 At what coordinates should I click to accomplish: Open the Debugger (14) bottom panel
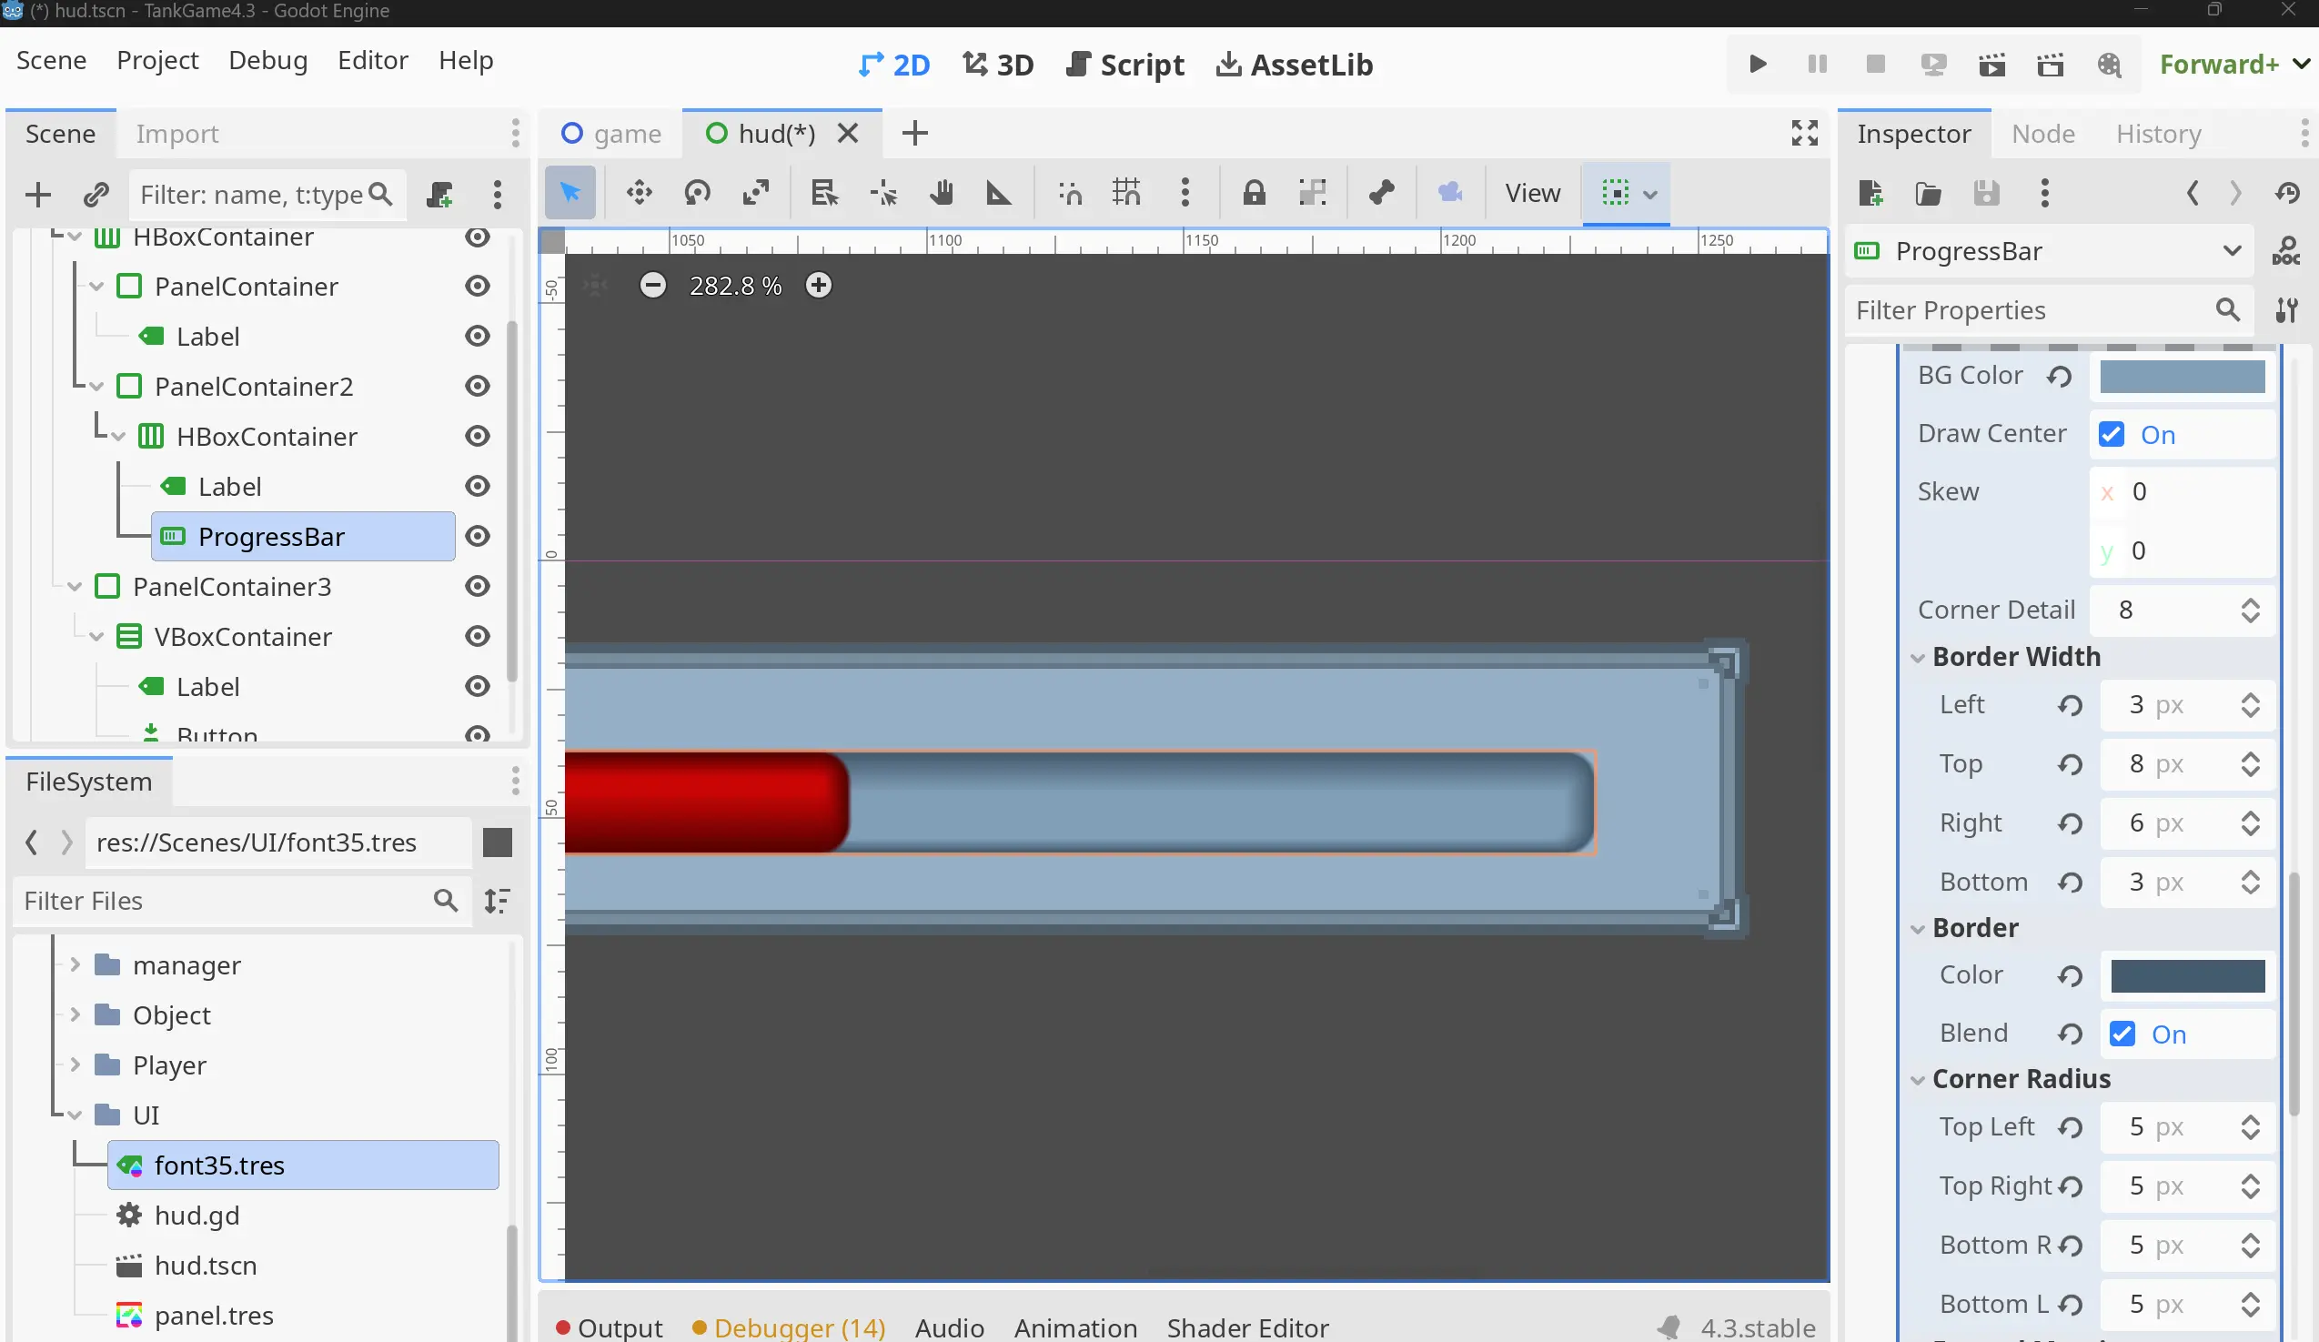click(788, 1327)
